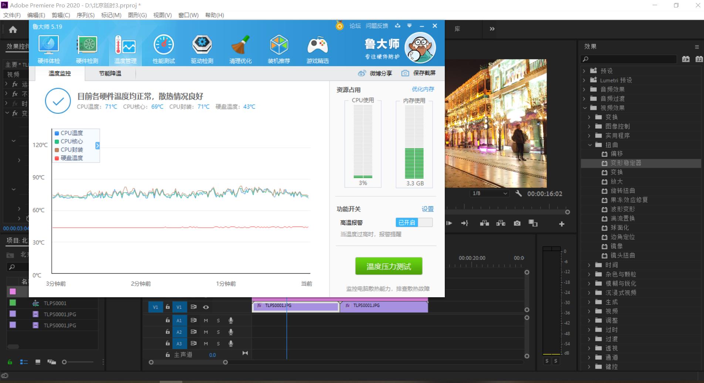Click 保存截屏 save screenshot button
The height and width of the screenshot is (383, 704).
point(419,73)
